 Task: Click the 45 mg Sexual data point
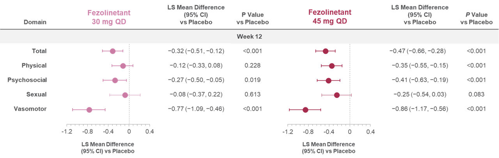tap(337, 95)
